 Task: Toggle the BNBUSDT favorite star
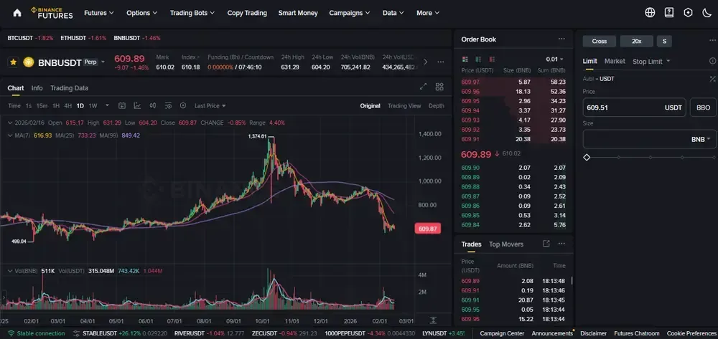click(13, 62)
